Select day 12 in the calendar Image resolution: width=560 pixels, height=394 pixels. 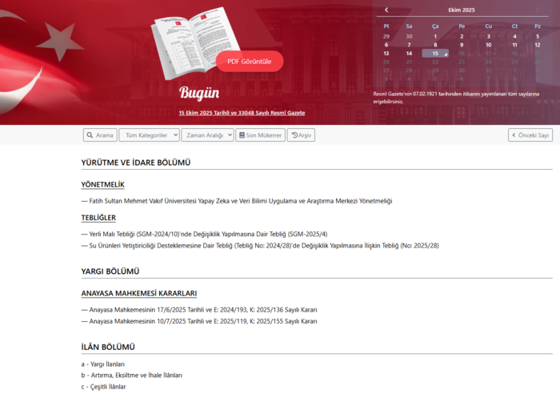[537, 45]
